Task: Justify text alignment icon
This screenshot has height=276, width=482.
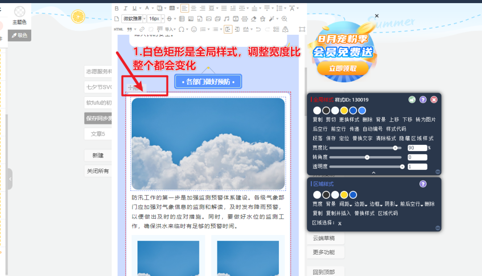Action: click(224, 8)
